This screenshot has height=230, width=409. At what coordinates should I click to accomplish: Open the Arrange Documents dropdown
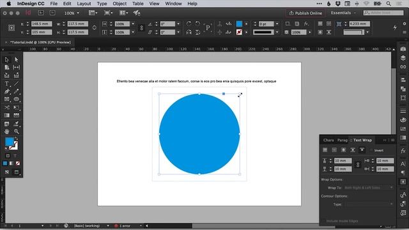point(123,13)
